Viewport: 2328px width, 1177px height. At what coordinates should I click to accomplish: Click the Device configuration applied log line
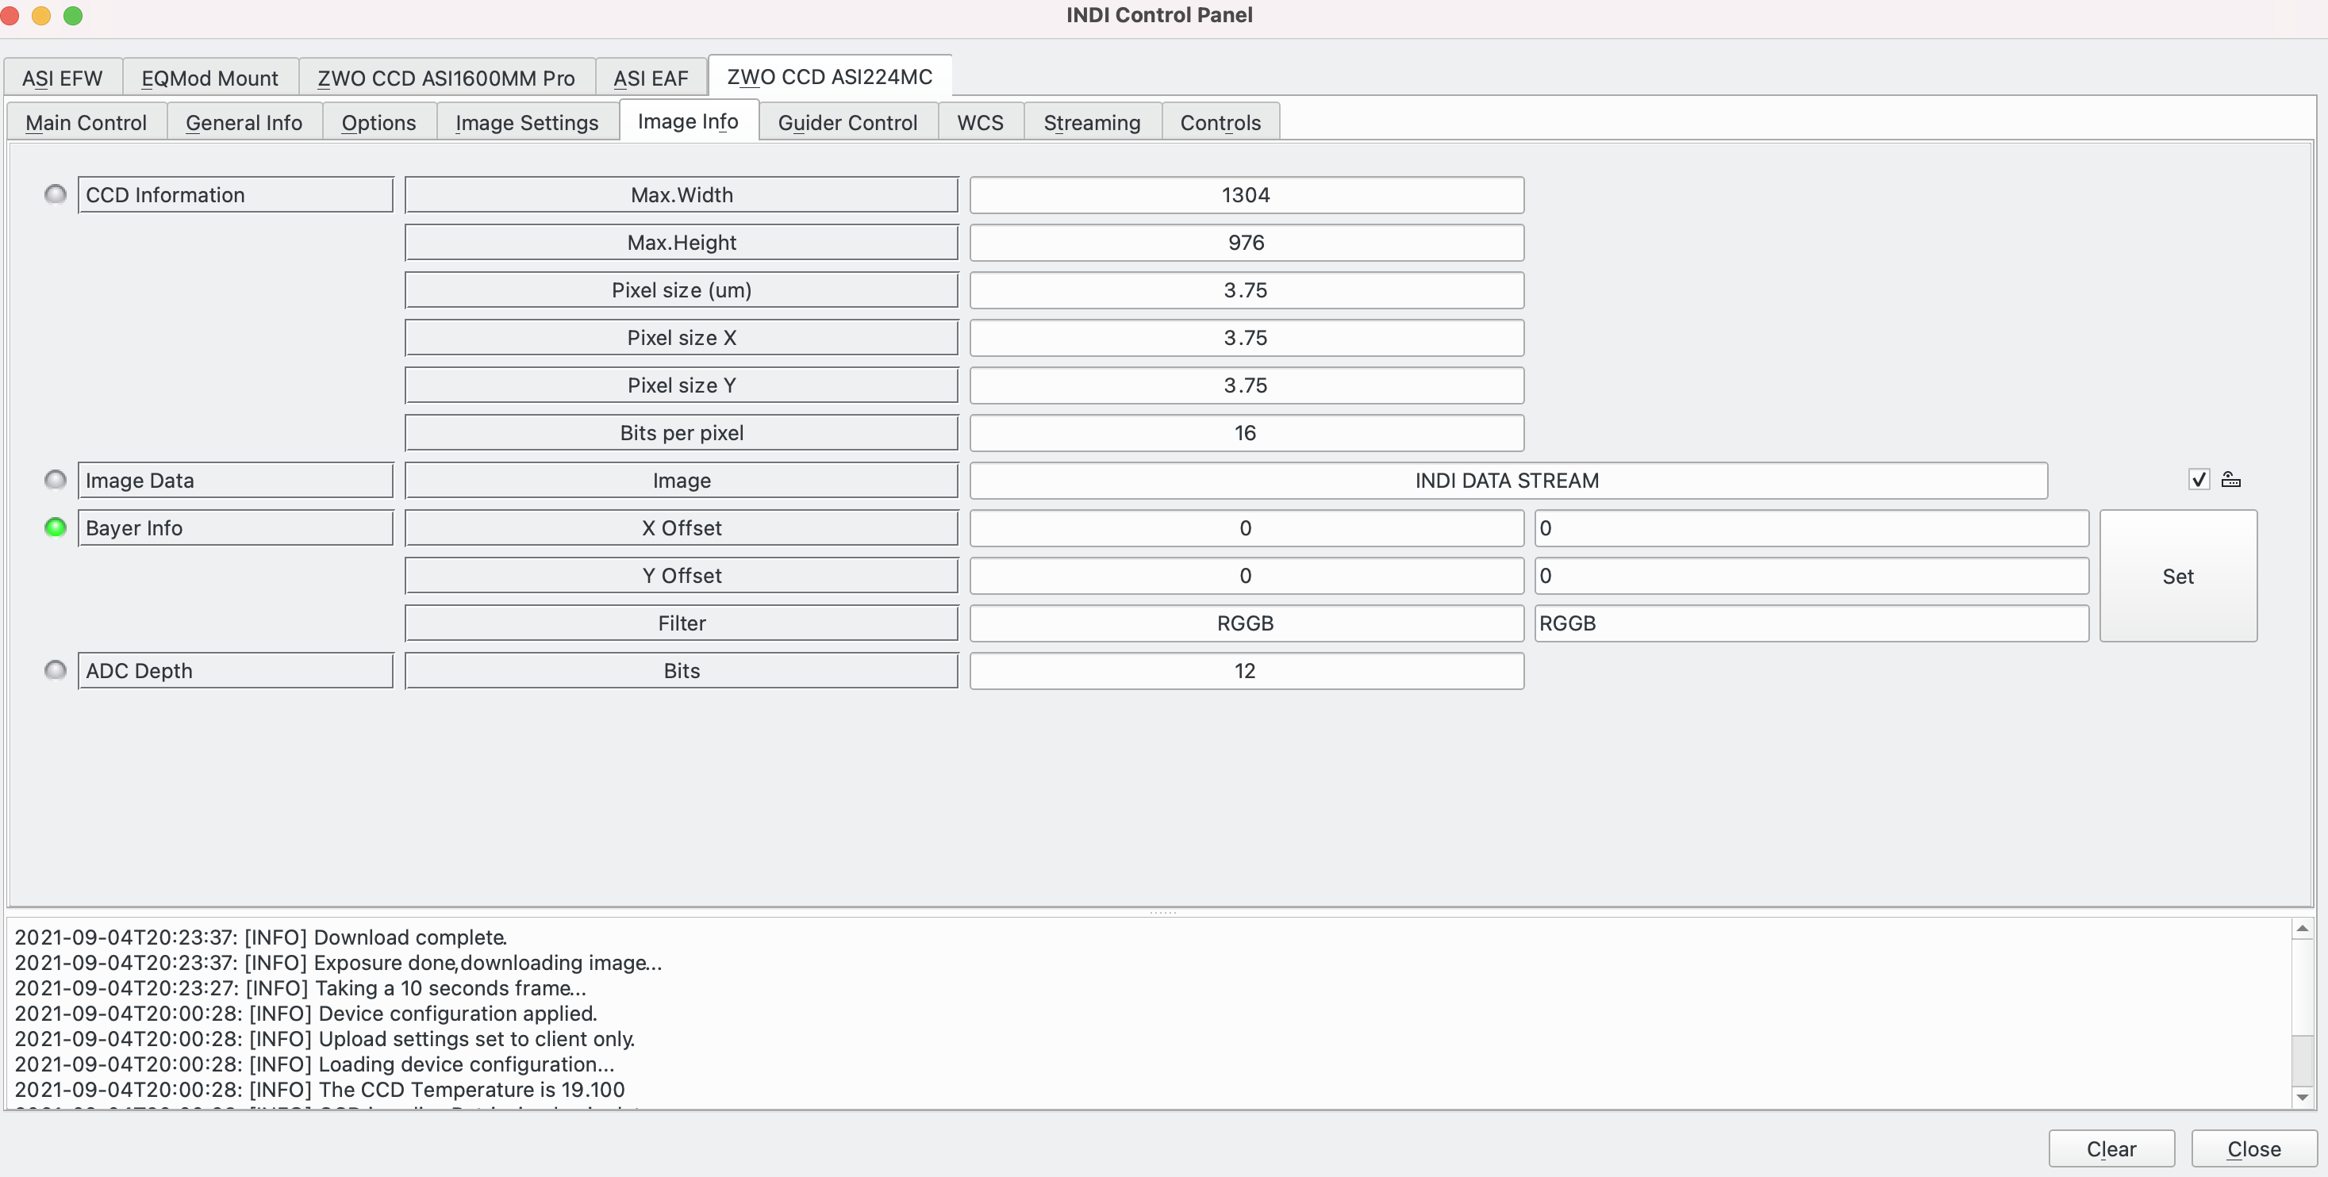pyautogui.click(x=306, y=1013)
